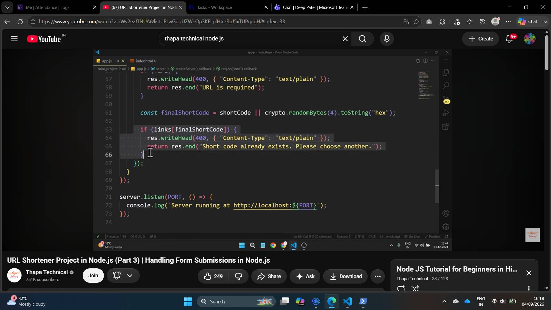The image size is (551, 310).
Task: Like the video with thumbs-up button
Action: coord(213,276)
